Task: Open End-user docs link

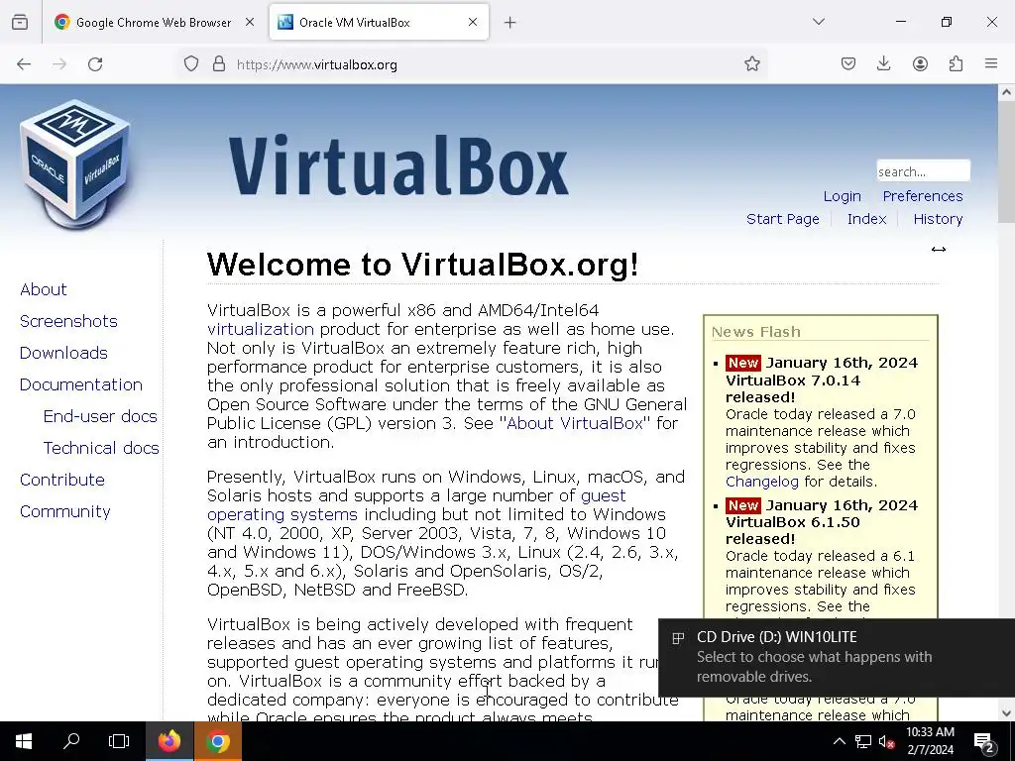Action: click(x=100, y=416)
